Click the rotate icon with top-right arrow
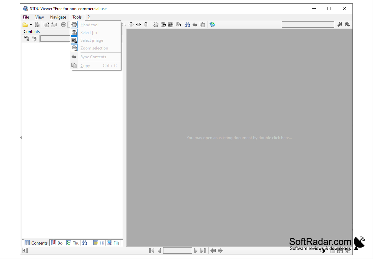 [46, 25]
